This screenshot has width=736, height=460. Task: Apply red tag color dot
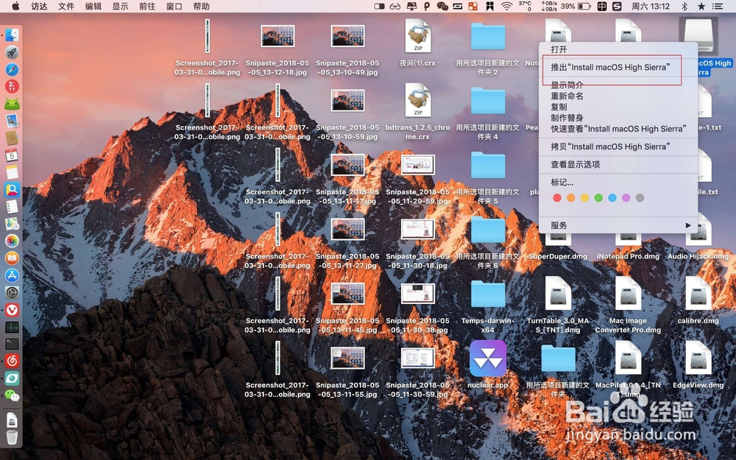tap(557, 198)
